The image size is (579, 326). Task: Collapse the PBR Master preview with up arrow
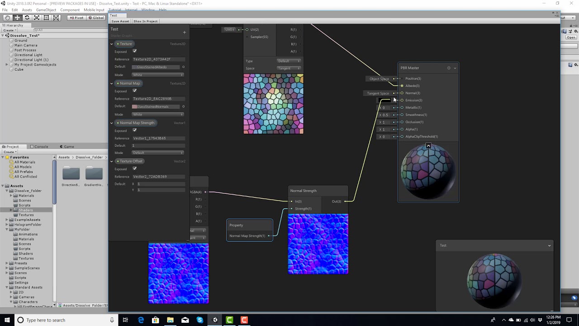coord(428,146)
